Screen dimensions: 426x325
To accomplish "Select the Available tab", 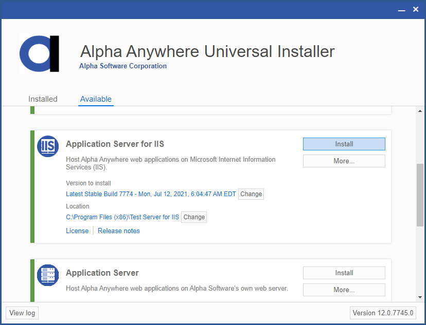I will [x=96, y=99].
